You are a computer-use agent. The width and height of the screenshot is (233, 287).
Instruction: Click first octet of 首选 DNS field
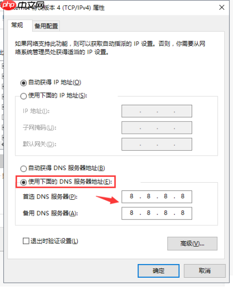point(132,196)
